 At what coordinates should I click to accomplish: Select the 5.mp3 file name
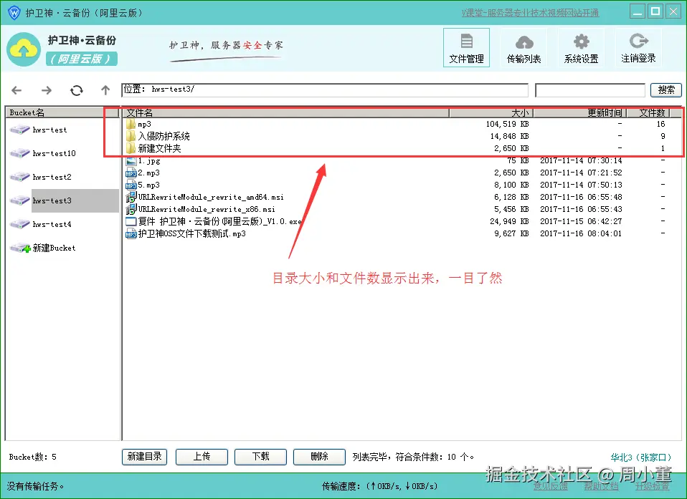(149, 185)
